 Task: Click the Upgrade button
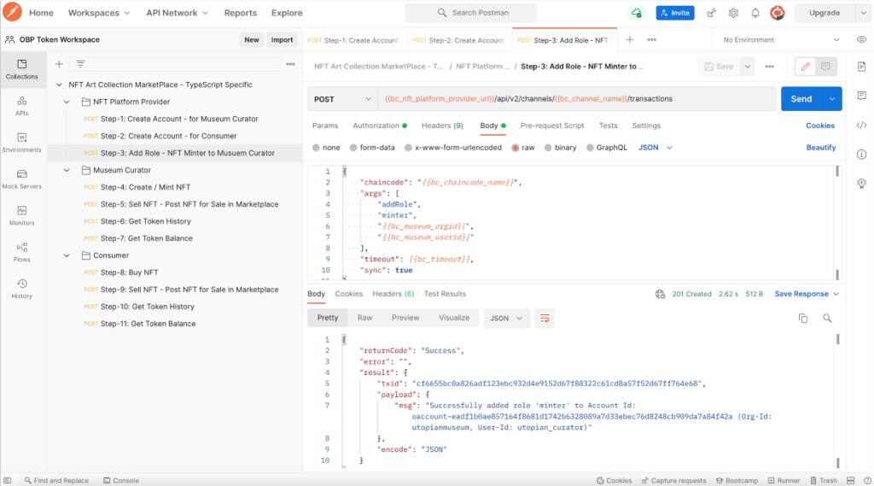(x=824, y=12)
